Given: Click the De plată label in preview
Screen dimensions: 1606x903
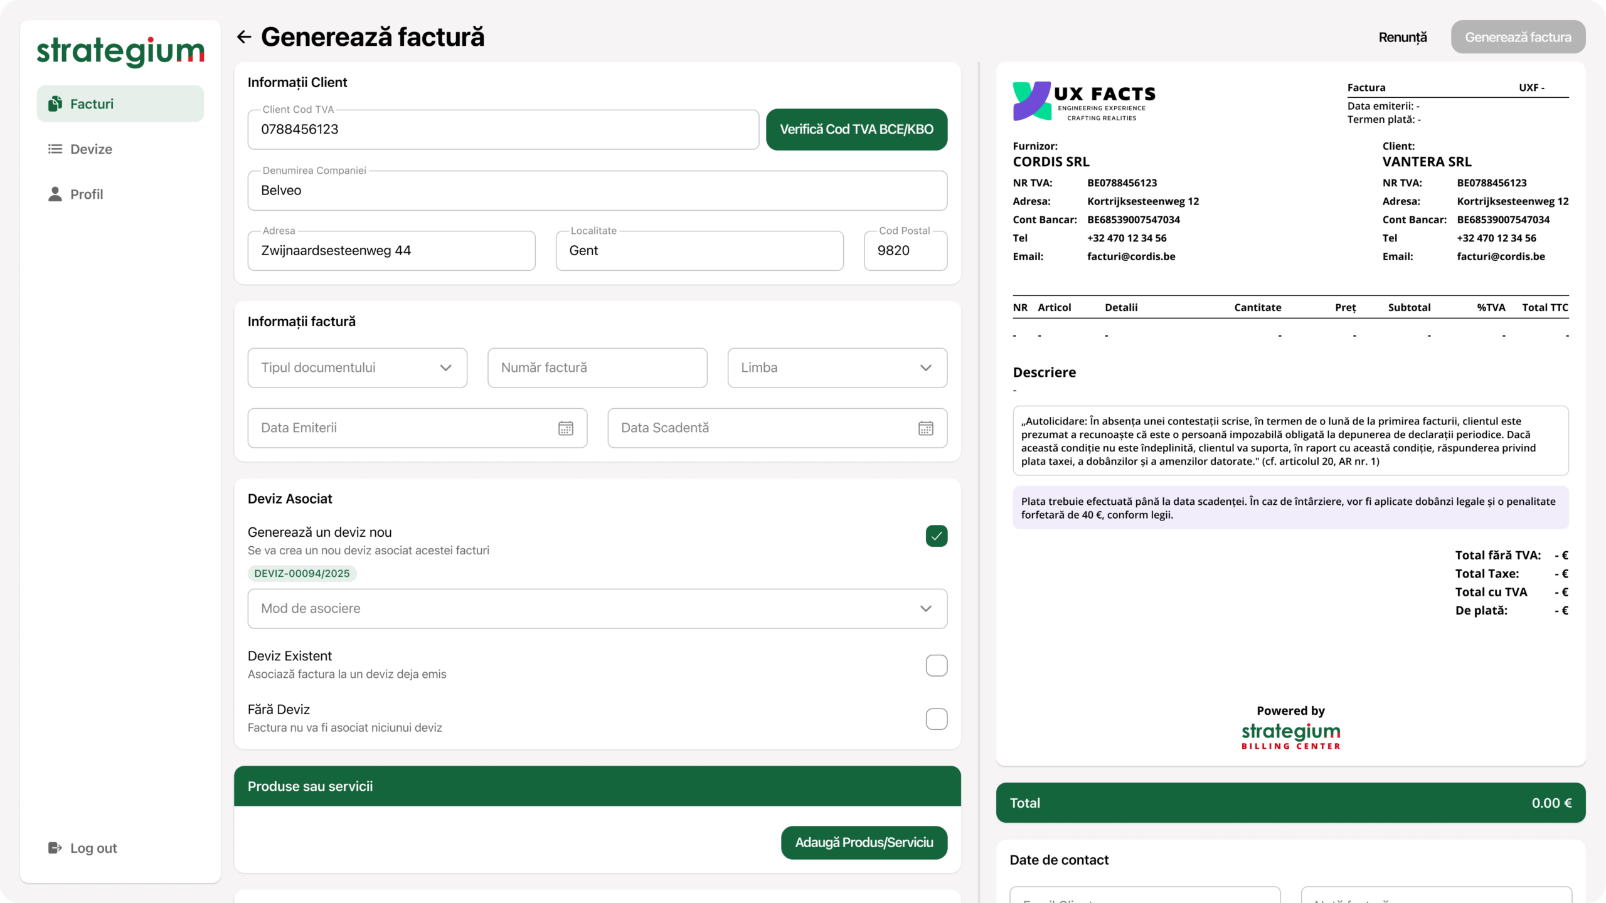Looking at the screenshot, I should (x=1481, y=611).
